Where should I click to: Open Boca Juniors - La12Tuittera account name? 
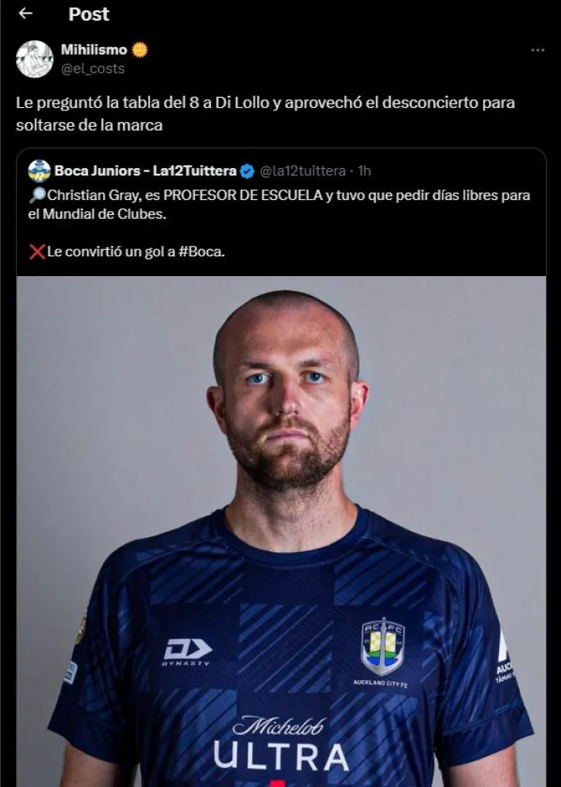(x=145, y=171)
